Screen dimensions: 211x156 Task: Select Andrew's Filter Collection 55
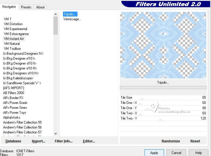point(22,122)
